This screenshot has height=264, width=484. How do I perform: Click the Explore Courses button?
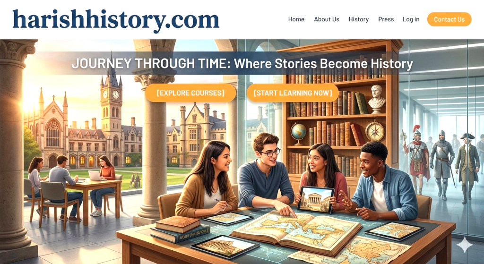(190, 93)
